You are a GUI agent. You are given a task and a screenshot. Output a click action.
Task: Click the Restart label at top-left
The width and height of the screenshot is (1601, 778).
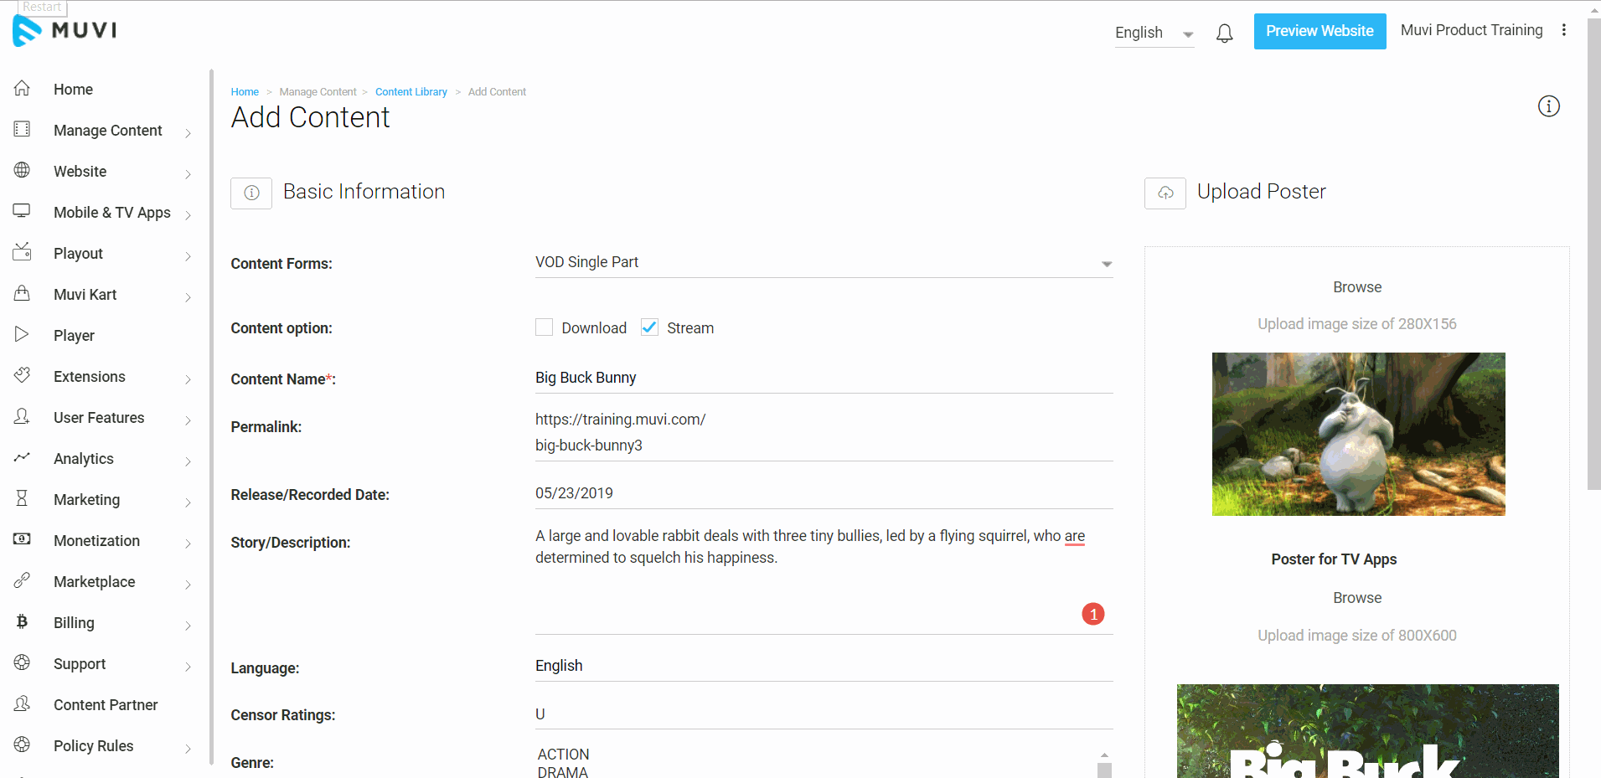[x=42, y=8]
